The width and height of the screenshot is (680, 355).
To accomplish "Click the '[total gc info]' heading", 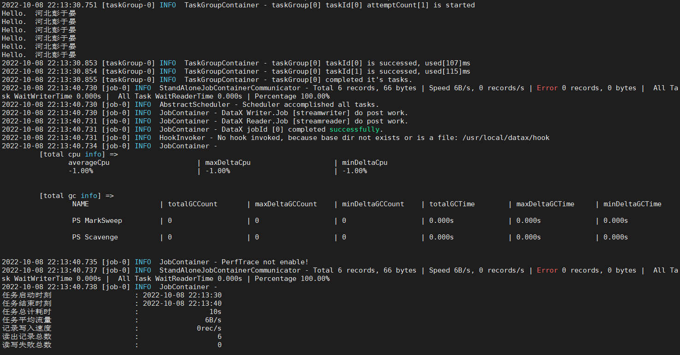I will click(x=77, y=196).
